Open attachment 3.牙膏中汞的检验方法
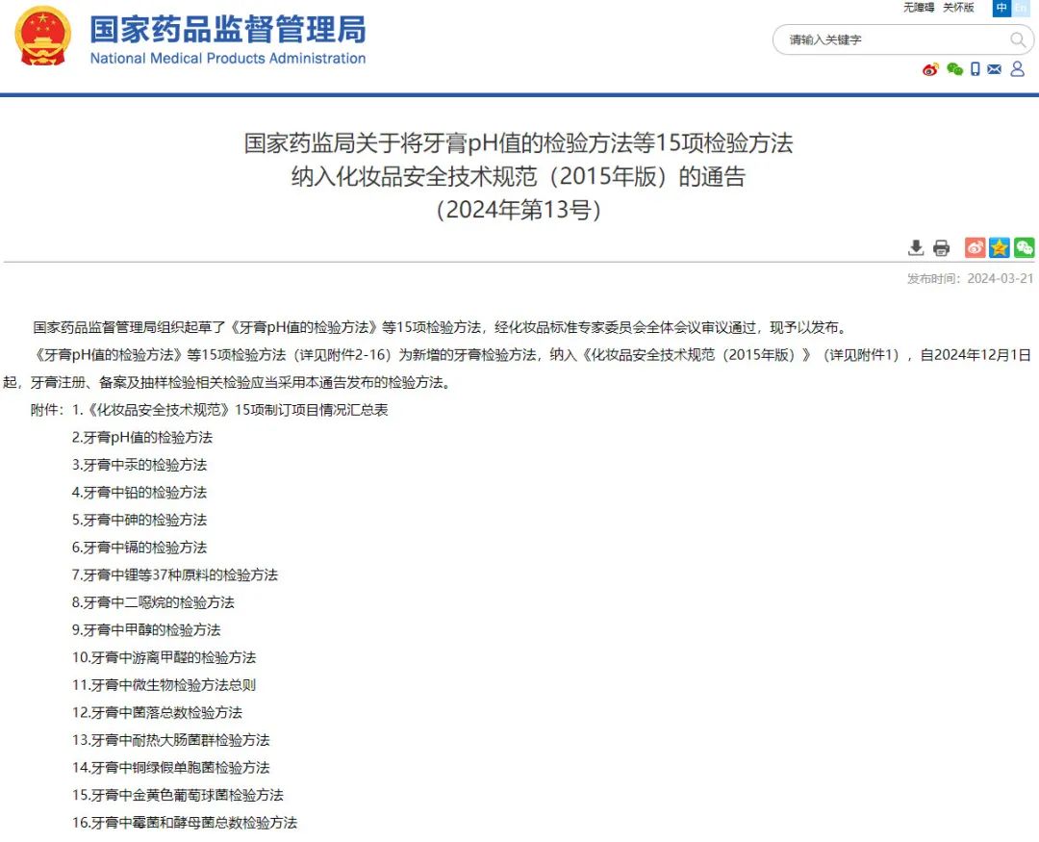 coord(139,465)
